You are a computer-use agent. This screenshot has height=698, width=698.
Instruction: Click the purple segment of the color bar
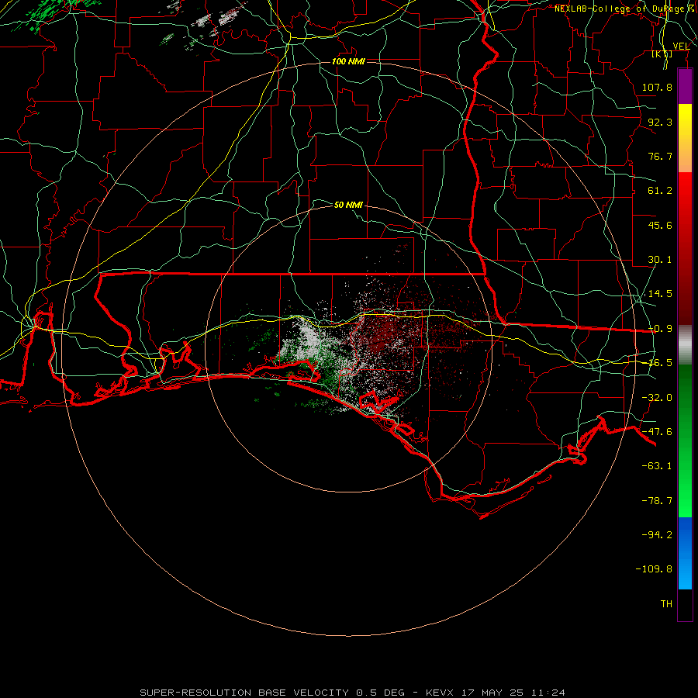point(685,86)
